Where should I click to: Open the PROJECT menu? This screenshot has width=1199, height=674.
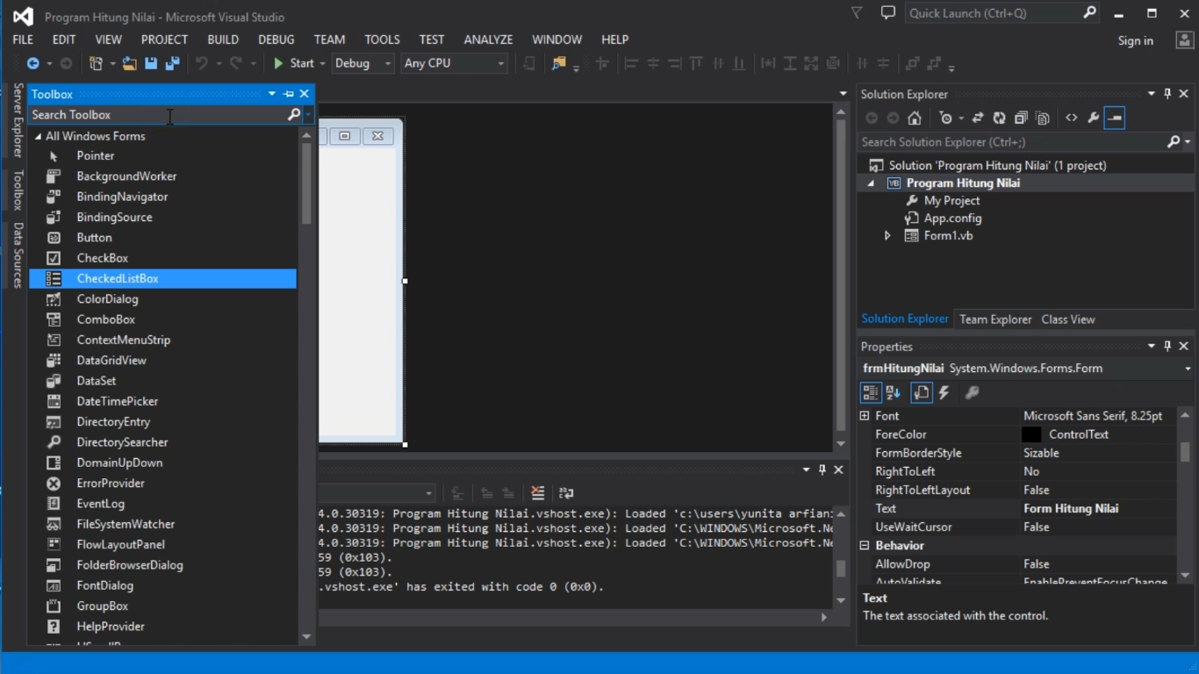tap(164, 39)
